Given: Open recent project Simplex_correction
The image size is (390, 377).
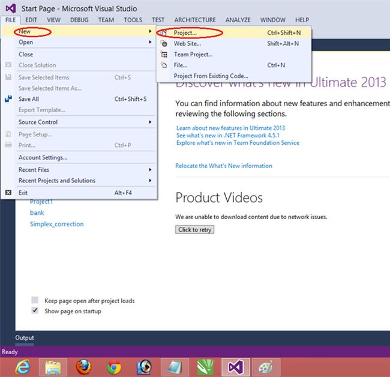Looking at the screenshot, I should (x=57, y=224).
